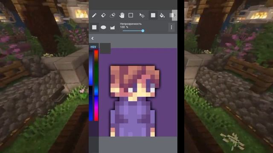
Task: Click the dark gray current color swatch
Action: [105, 48]
